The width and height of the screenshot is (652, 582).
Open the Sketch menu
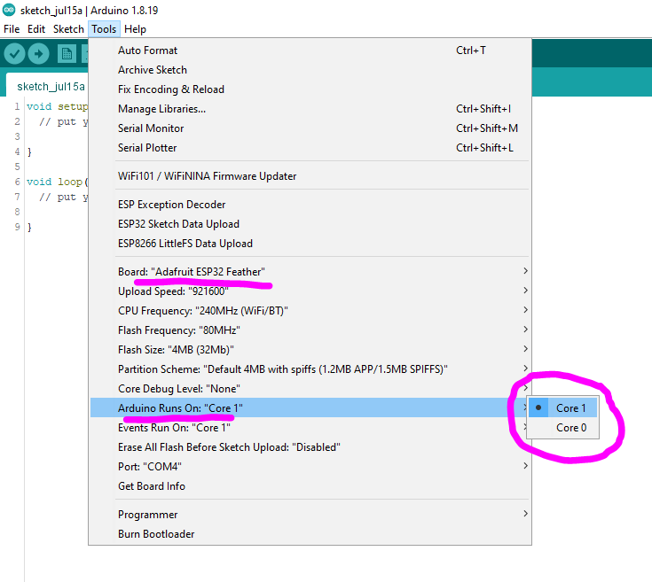click(68, 29)
